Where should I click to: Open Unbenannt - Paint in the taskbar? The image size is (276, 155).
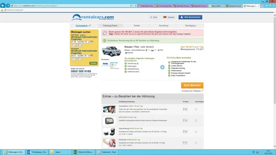click(x=107, y=152)
